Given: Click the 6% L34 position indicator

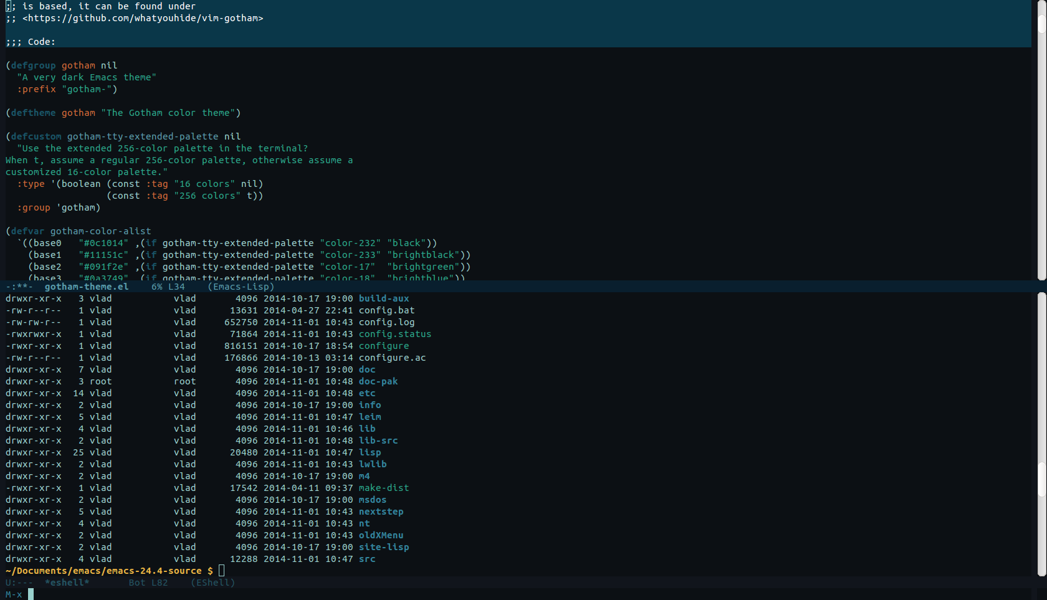Looking at the screenshot, I should (168, 287).
